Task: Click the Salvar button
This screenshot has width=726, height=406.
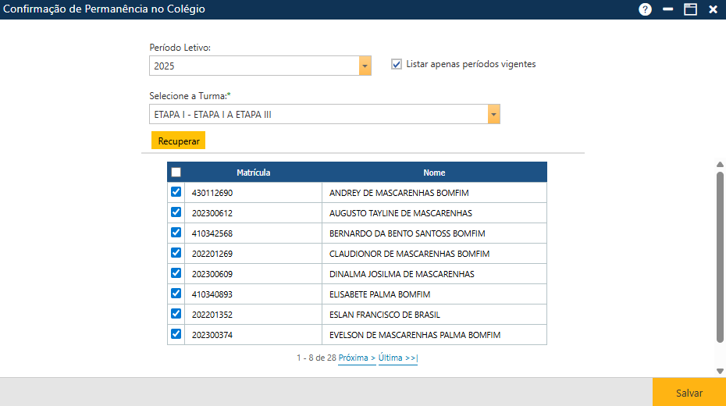Action: (689, 393)
